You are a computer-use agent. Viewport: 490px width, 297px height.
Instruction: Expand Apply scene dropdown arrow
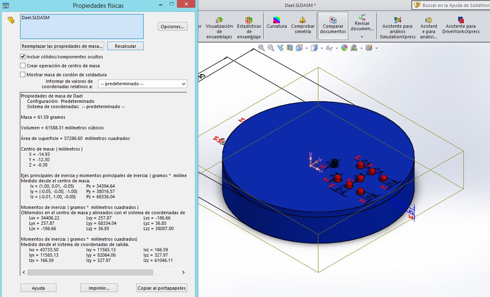361,48
